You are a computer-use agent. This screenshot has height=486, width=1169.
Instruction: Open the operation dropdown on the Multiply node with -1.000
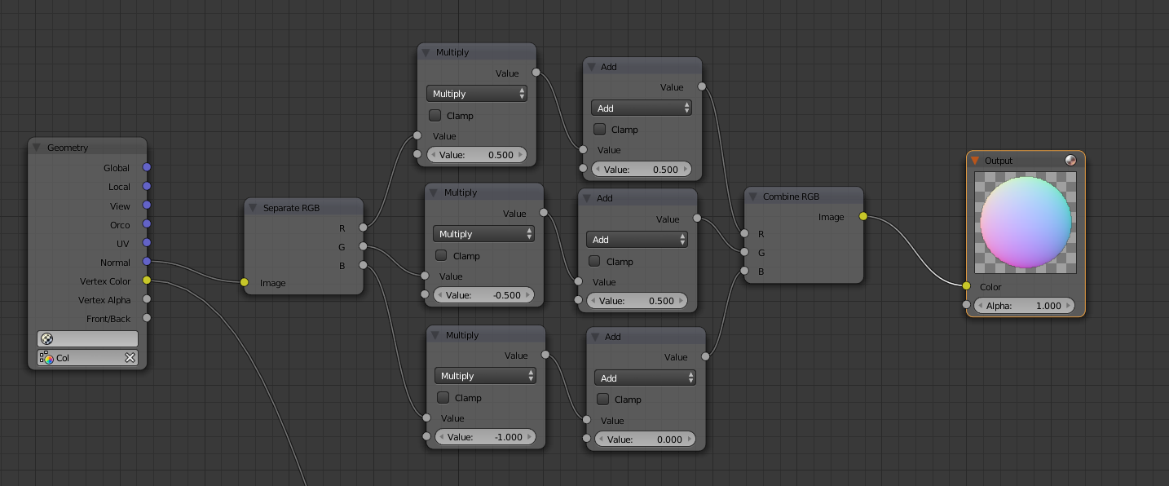(485, 376)
